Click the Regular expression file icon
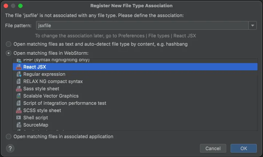Screen dimensions: 263x157 tap(19, 74)
